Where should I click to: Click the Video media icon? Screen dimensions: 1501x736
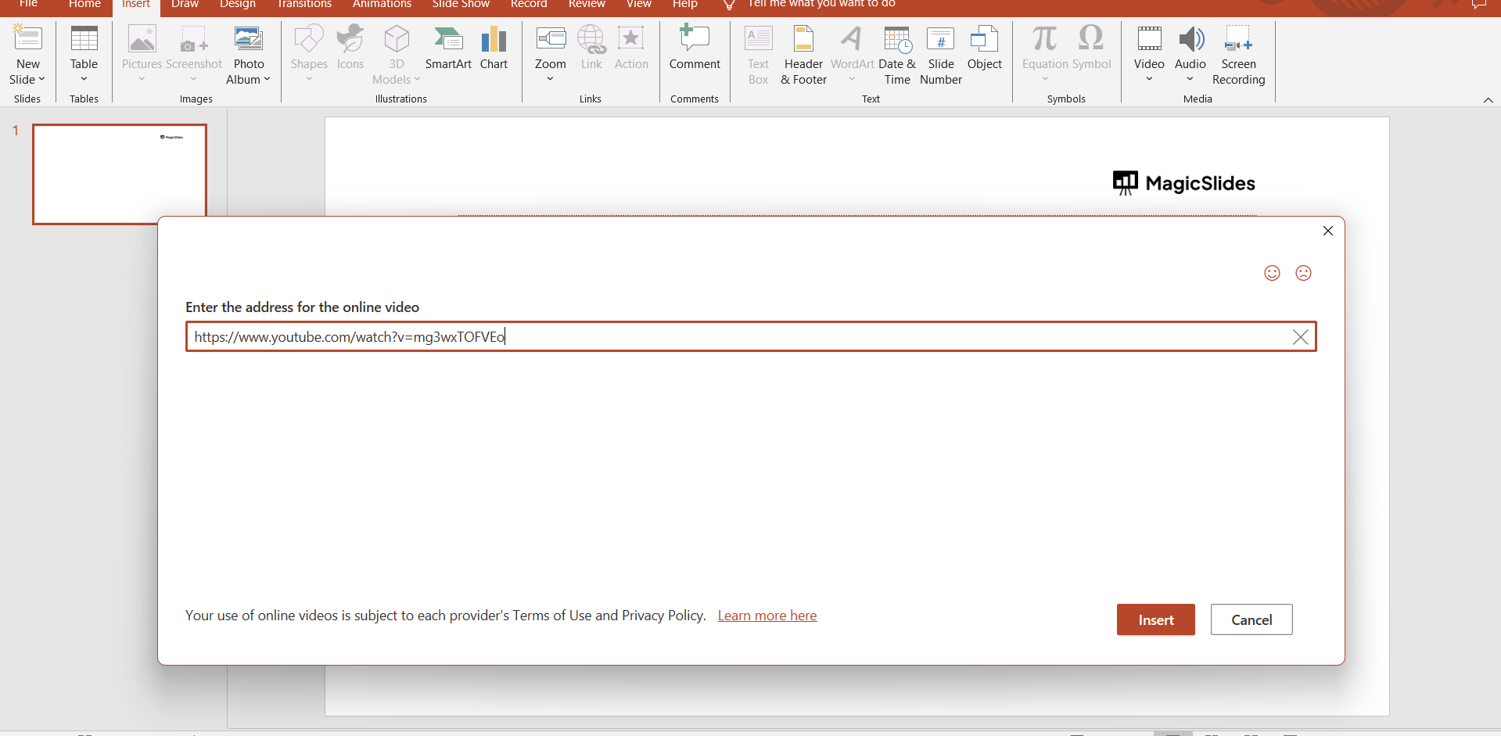tap(1149, 38)
